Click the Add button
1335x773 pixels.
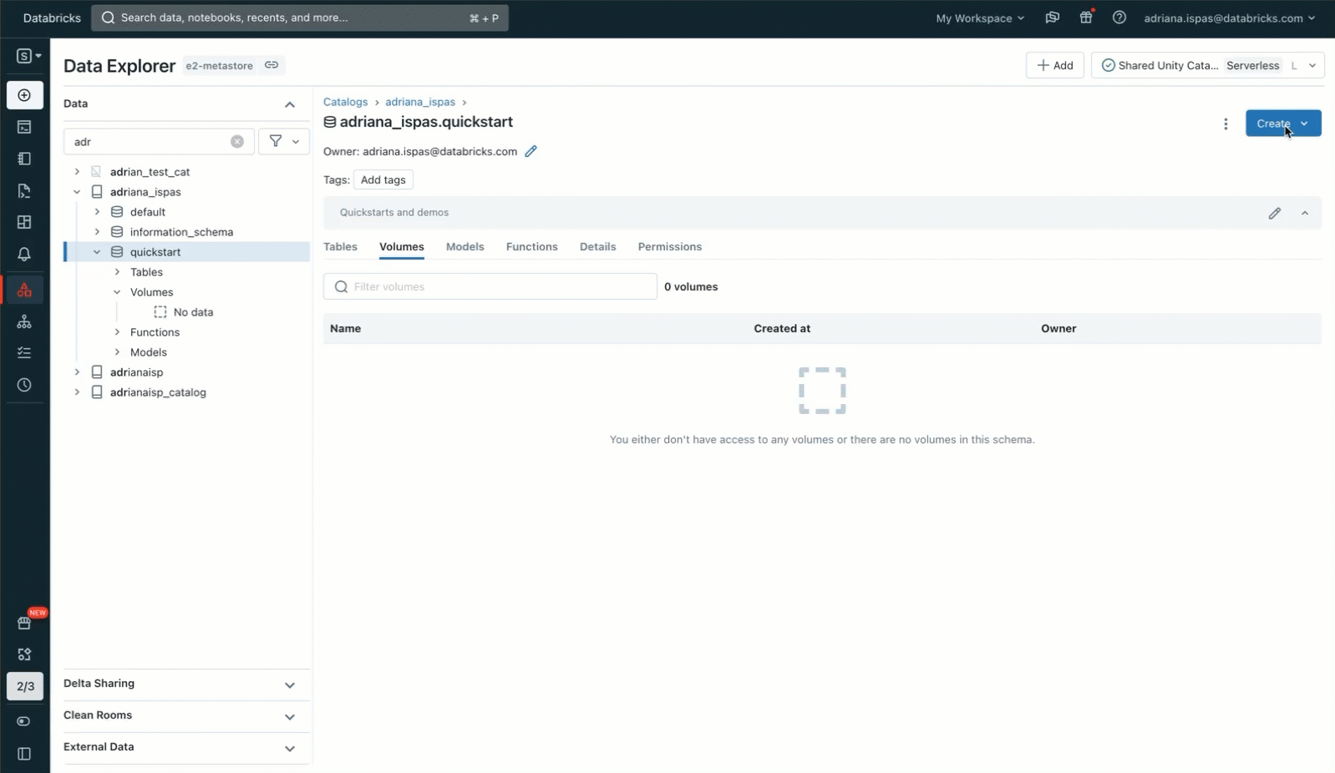[x=1055, y=65]
